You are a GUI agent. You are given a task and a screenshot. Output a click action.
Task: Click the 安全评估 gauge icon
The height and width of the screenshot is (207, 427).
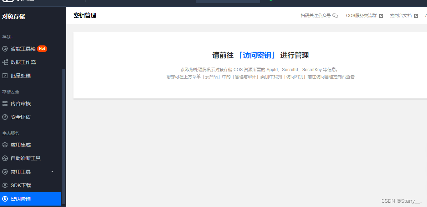(x=5, y=117)
